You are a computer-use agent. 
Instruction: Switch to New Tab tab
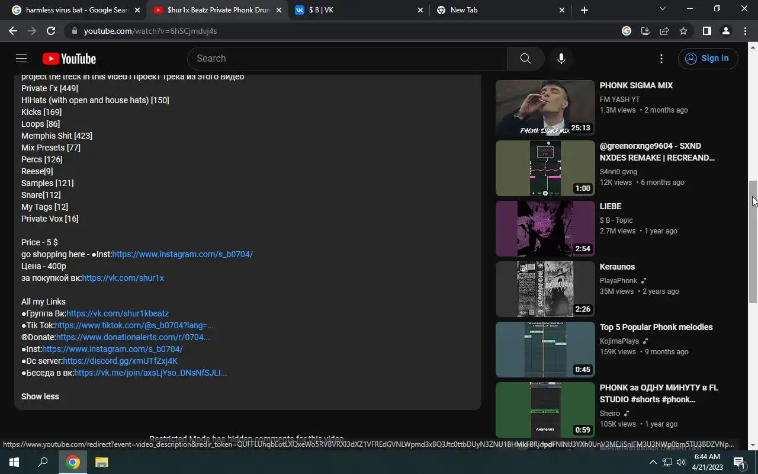502,10
